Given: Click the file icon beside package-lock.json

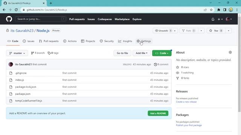Looking at the screenshot, I should (11, 87).
